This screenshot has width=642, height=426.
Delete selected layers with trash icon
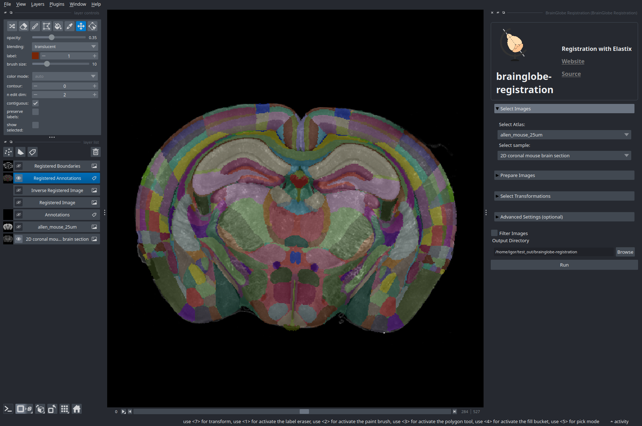point(95,152)
